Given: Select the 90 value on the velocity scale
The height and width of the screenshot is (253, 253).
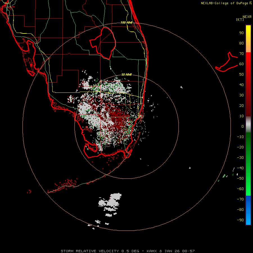Looking at the screenshot, I should click(241, 33).
